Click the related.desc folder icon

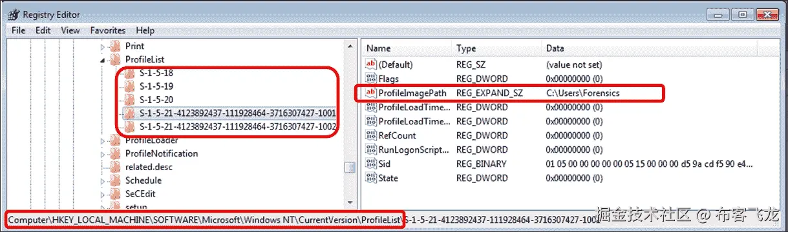(x=115, y=167)
